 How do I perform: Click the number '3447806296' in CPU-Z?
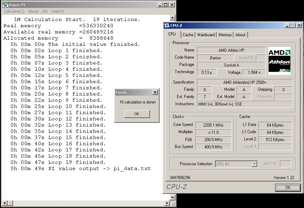(180, 178)
